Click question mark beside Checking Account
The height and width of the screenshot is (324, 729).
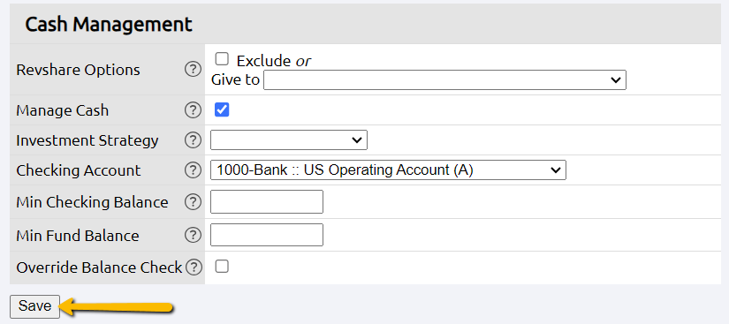tap(193, 170)
